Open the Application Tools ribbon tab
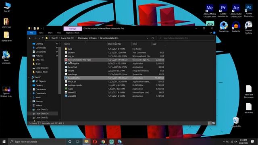The image size is (258, 145). (x=73, y=33)
